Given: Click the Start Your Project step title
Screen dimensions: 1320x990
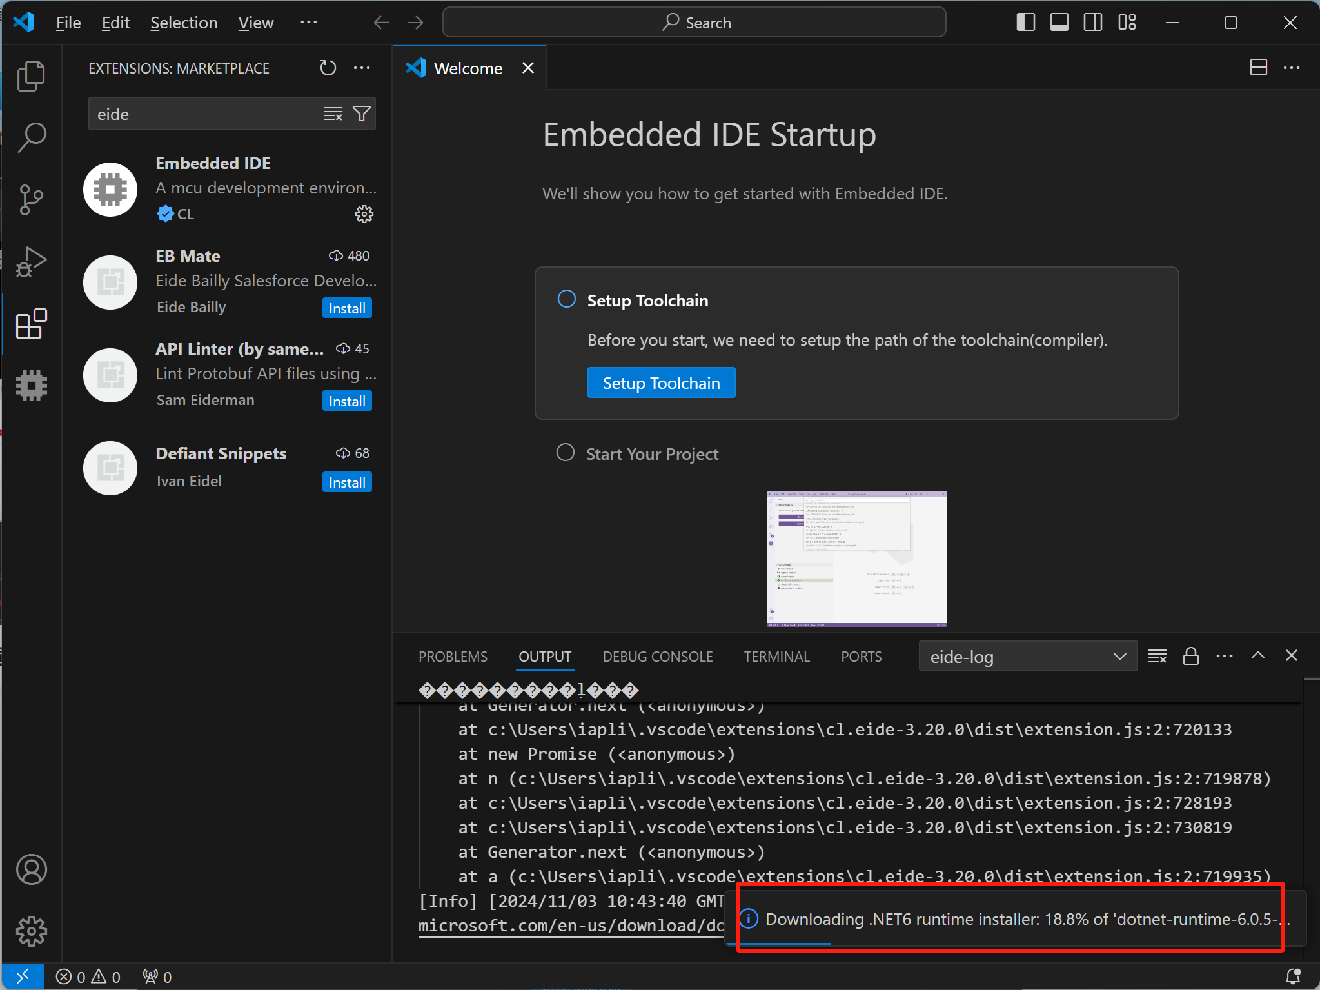Looking at the screenshot, I should 652,454.
